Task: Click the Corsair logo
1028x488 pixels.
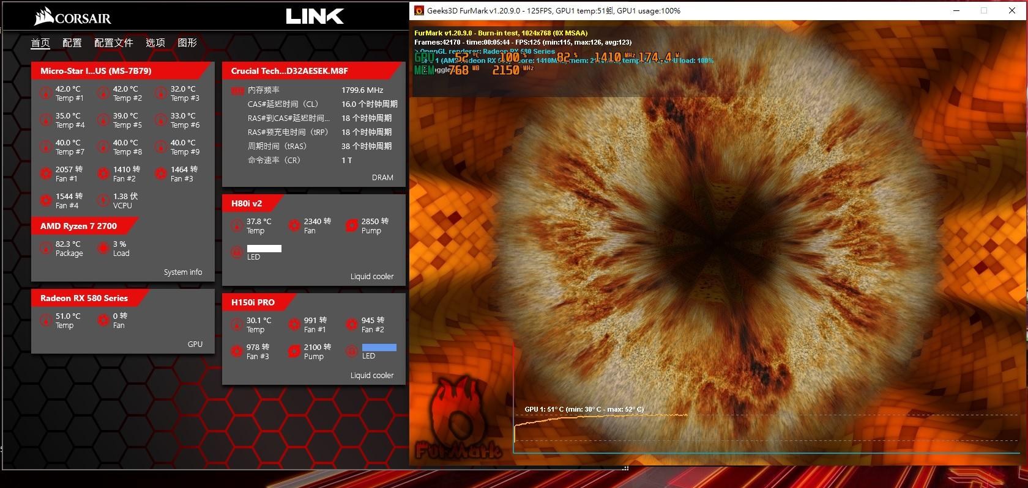Action: pos(72,17)
